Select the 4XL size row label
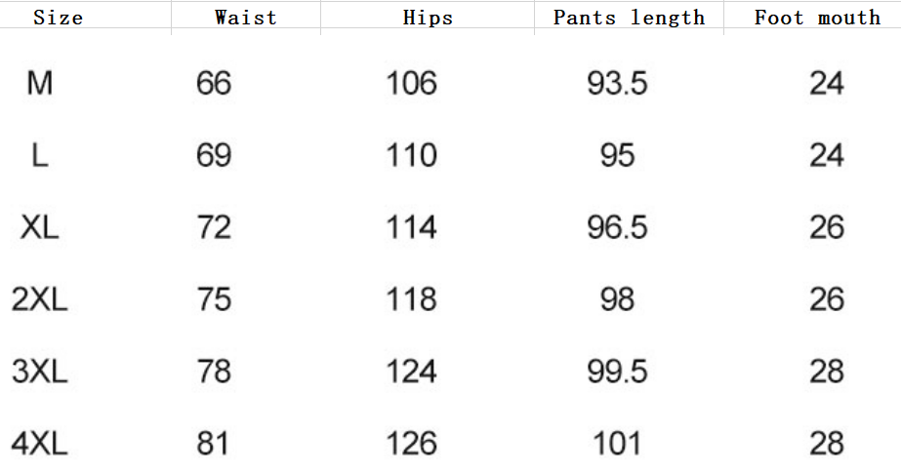901x473 pixels. [x=39, y=444]
